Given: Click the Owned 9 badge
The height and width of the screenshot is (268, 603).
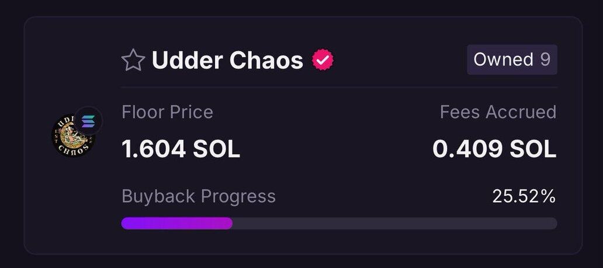Looking at the screenshot, I should tap(512, 60).
